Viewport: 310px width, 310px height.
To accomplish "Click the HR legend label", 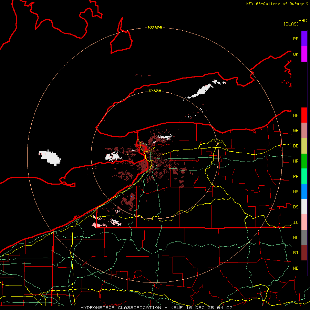I will 296,161.
